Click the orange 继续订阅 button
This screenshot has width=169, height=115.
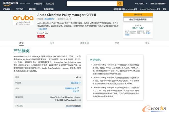pyautogui.click(x=138, y=15)
